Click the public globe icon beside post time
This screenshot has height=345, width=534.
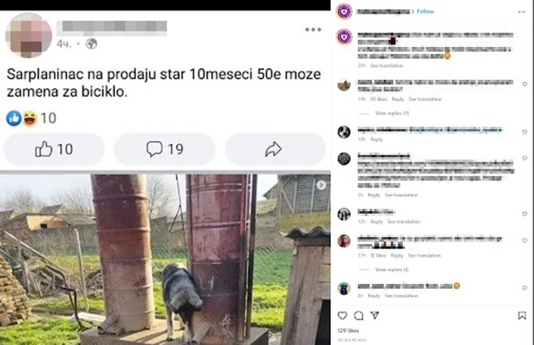pyautogui.click(x=91, y=44)
